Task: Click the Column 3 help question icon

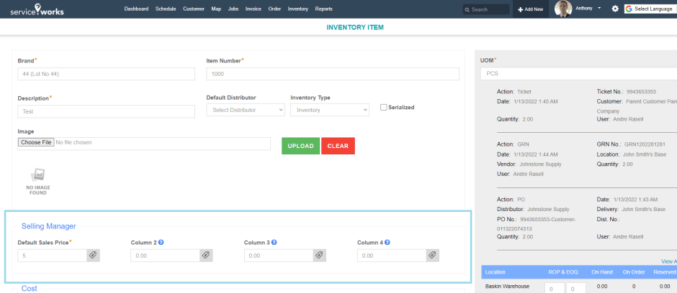Action: (274, 243)
